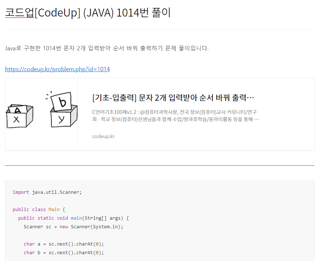Open the codeup.kr problem 1014 link
The width and height of the screenshot is (320, 261).
point(57,69)
